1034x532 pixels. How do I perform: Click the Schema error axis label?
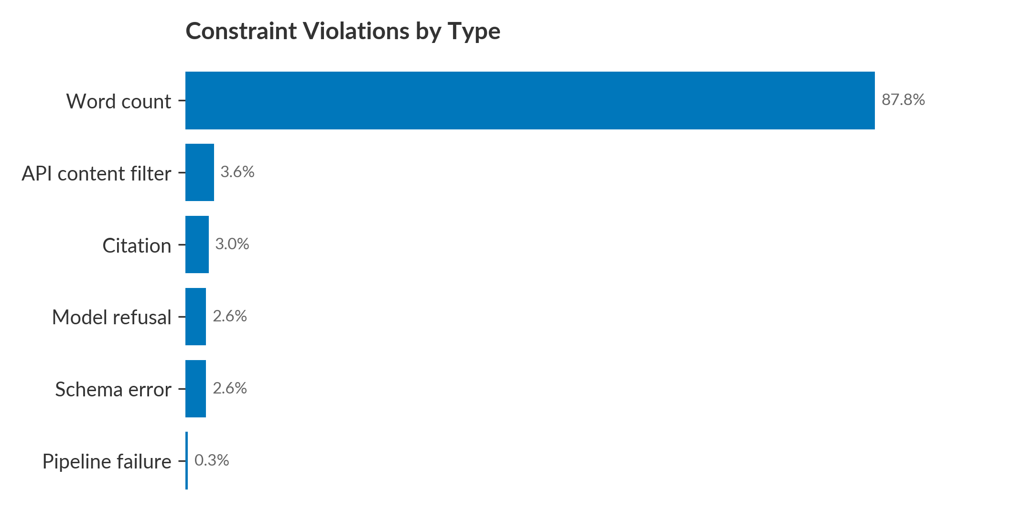pos(113,390)
